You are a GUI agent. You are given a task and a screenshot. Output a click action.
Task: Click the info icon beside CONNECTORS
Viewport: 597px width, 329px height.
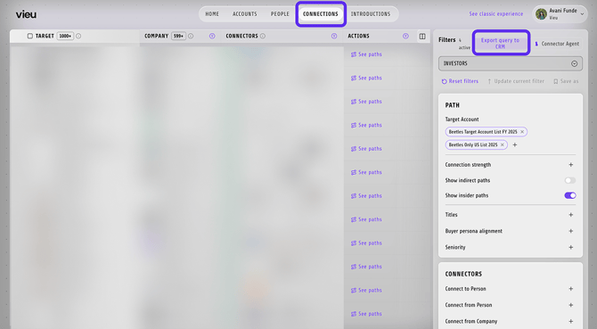[x=263, y=36]
